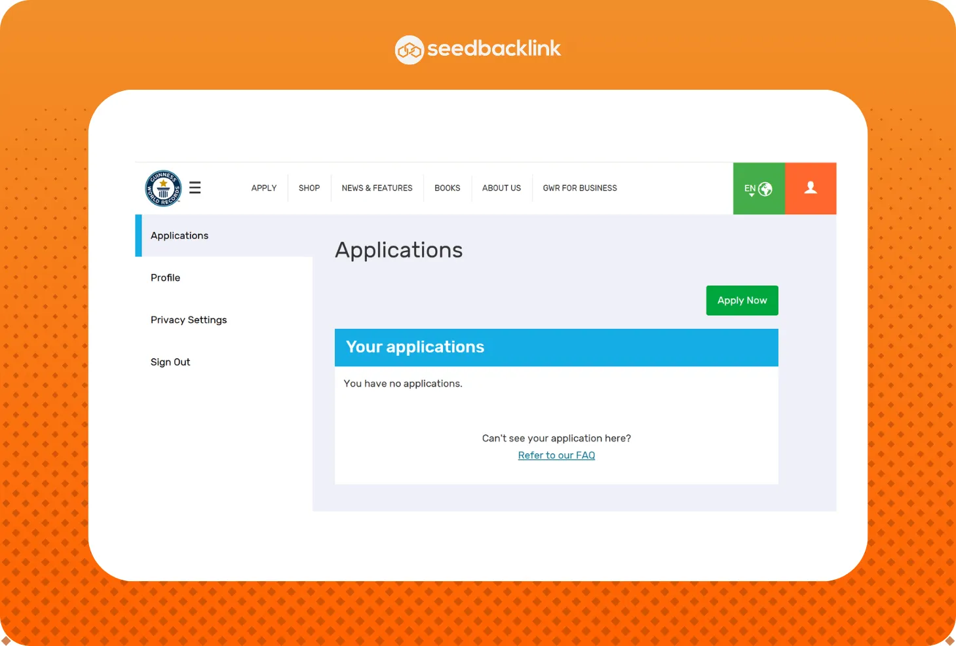Select Applications in the sidebar

[224, 235]
